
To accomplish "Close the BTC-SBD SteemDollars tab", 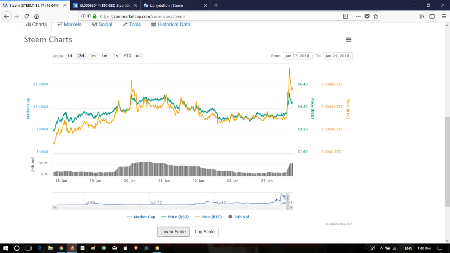I will coord(135,5).
